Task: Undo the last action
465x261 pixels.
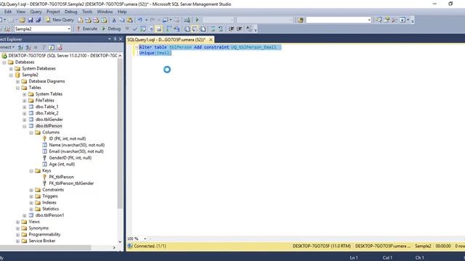Action: 139,20
